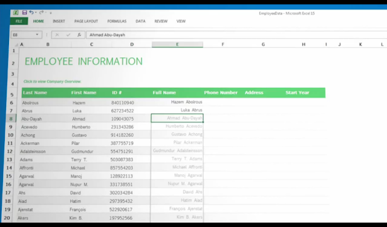The height and width of the screenshot is (227, 387).
Task: Click the First Name column heading
Action: pos(83,93)
